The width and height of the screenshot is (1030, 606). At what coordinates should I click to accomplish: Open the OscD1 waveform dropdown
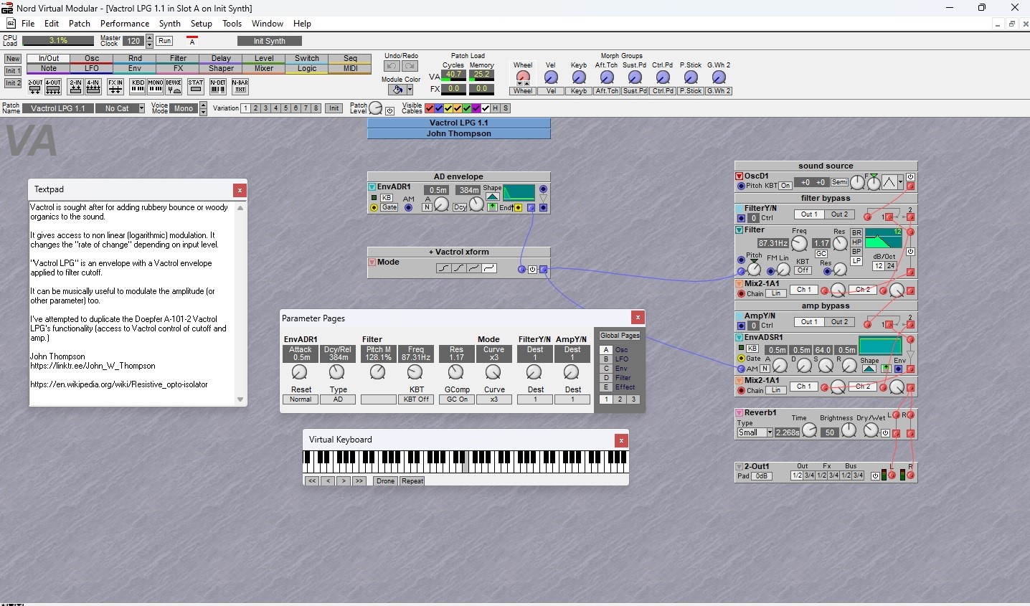[900, 182]
